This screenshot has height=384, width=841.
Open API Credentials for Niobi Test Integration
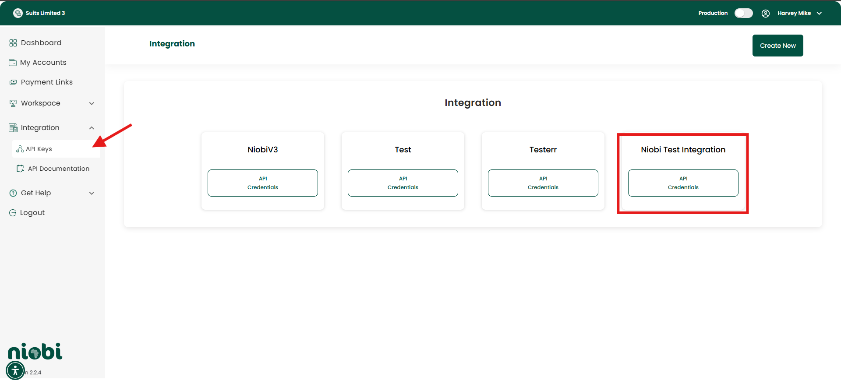click(x=683, y=183)
